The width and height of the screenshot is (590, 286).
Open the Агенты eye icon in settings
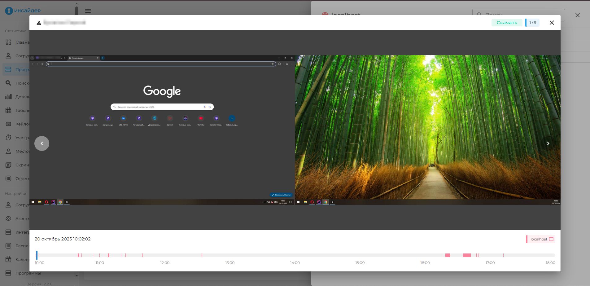tap(8, 218)
